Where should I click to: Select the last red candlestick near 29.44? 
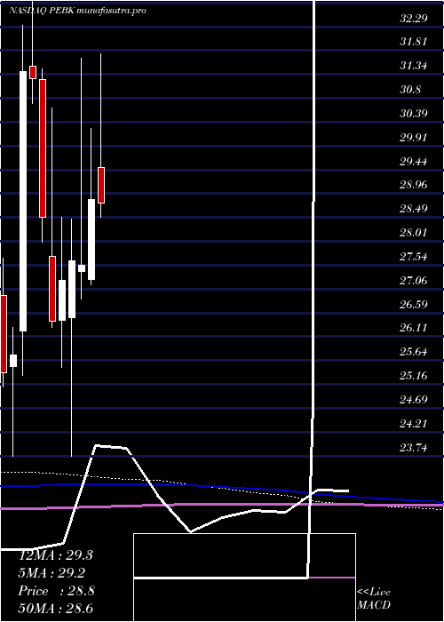click(101, 185)
